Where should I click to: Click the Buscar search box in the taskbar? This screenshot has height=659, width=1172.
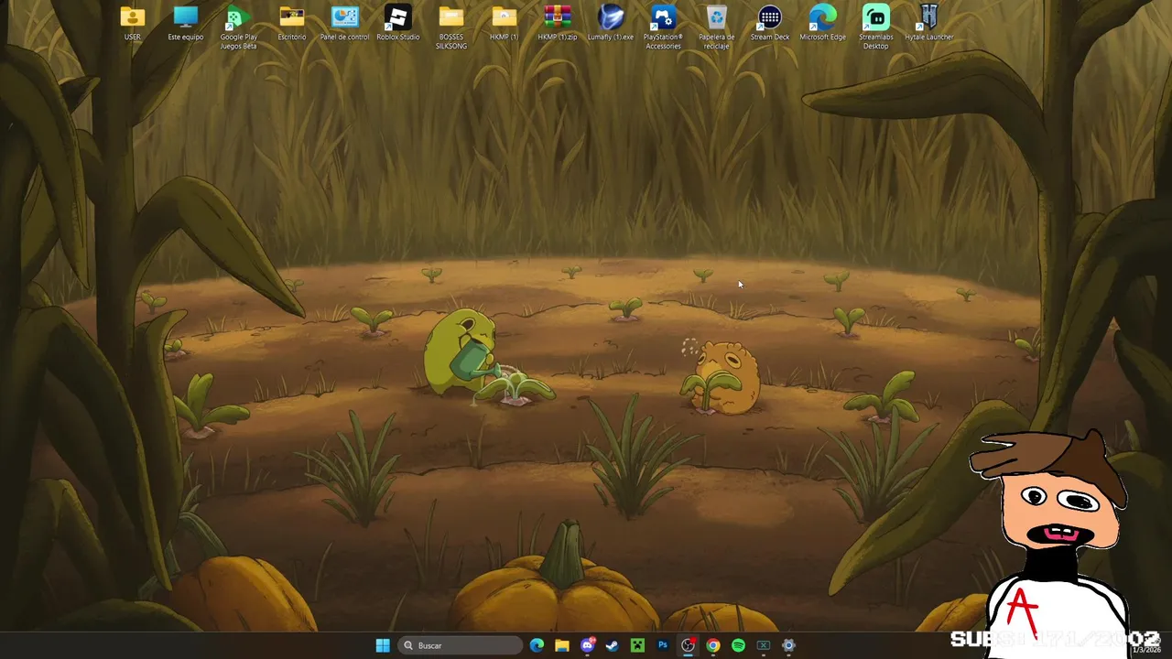461,645
